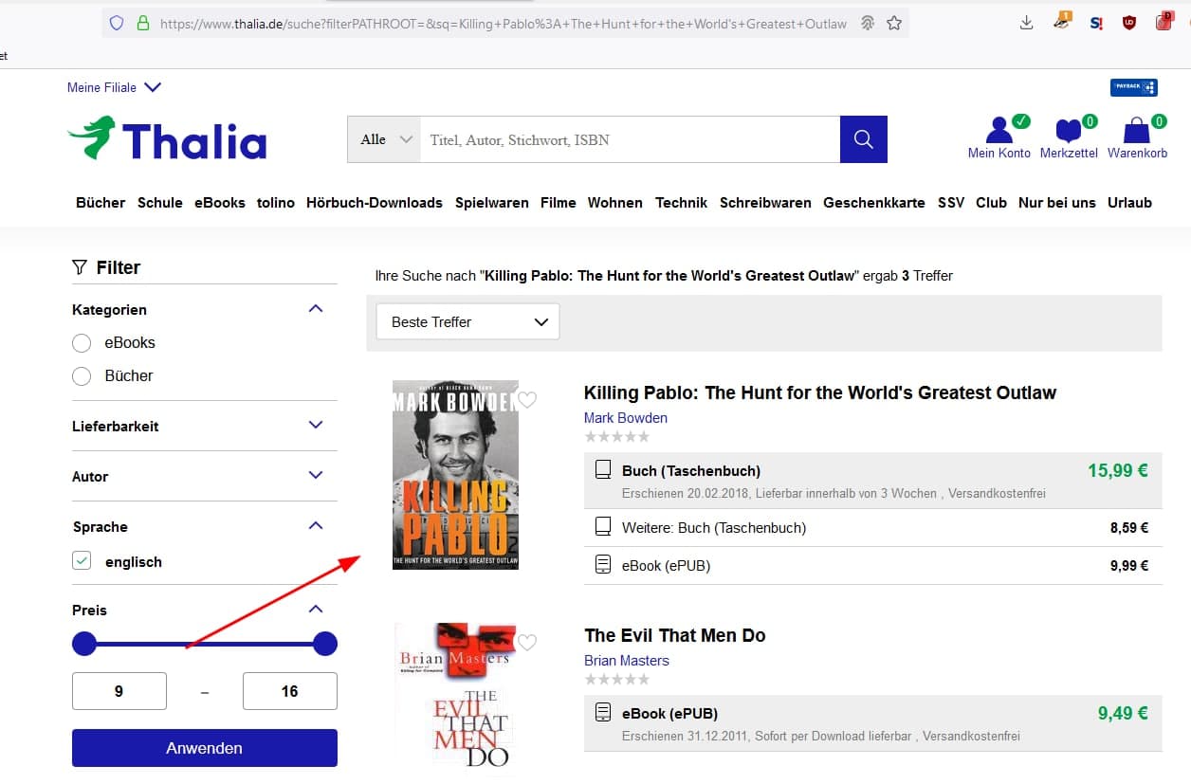The width and height of the screenshot is (1191, 784).
Task: Uncheck the englisch language checkbox
Action: [82, 561]
